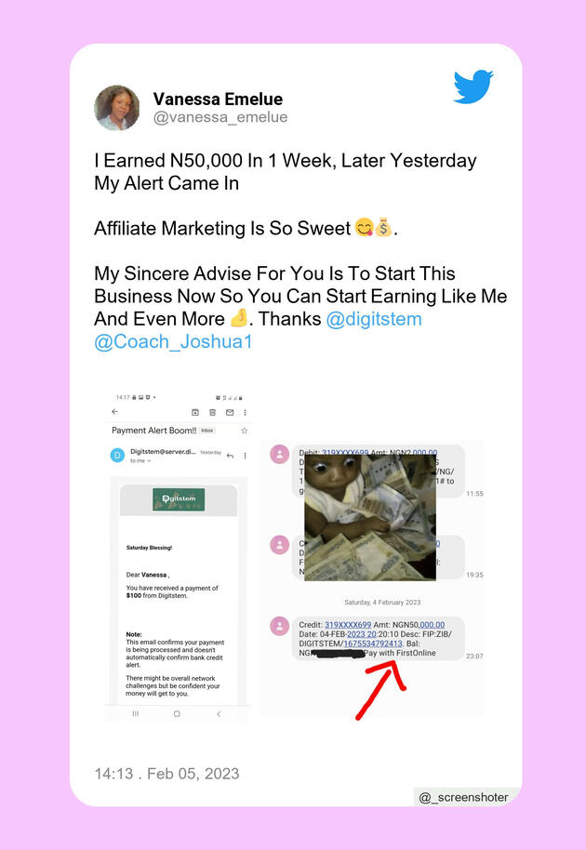Expand the 'to me' recipient details
The height and width of the screenshot is (850, 586).
pos(140,460)
